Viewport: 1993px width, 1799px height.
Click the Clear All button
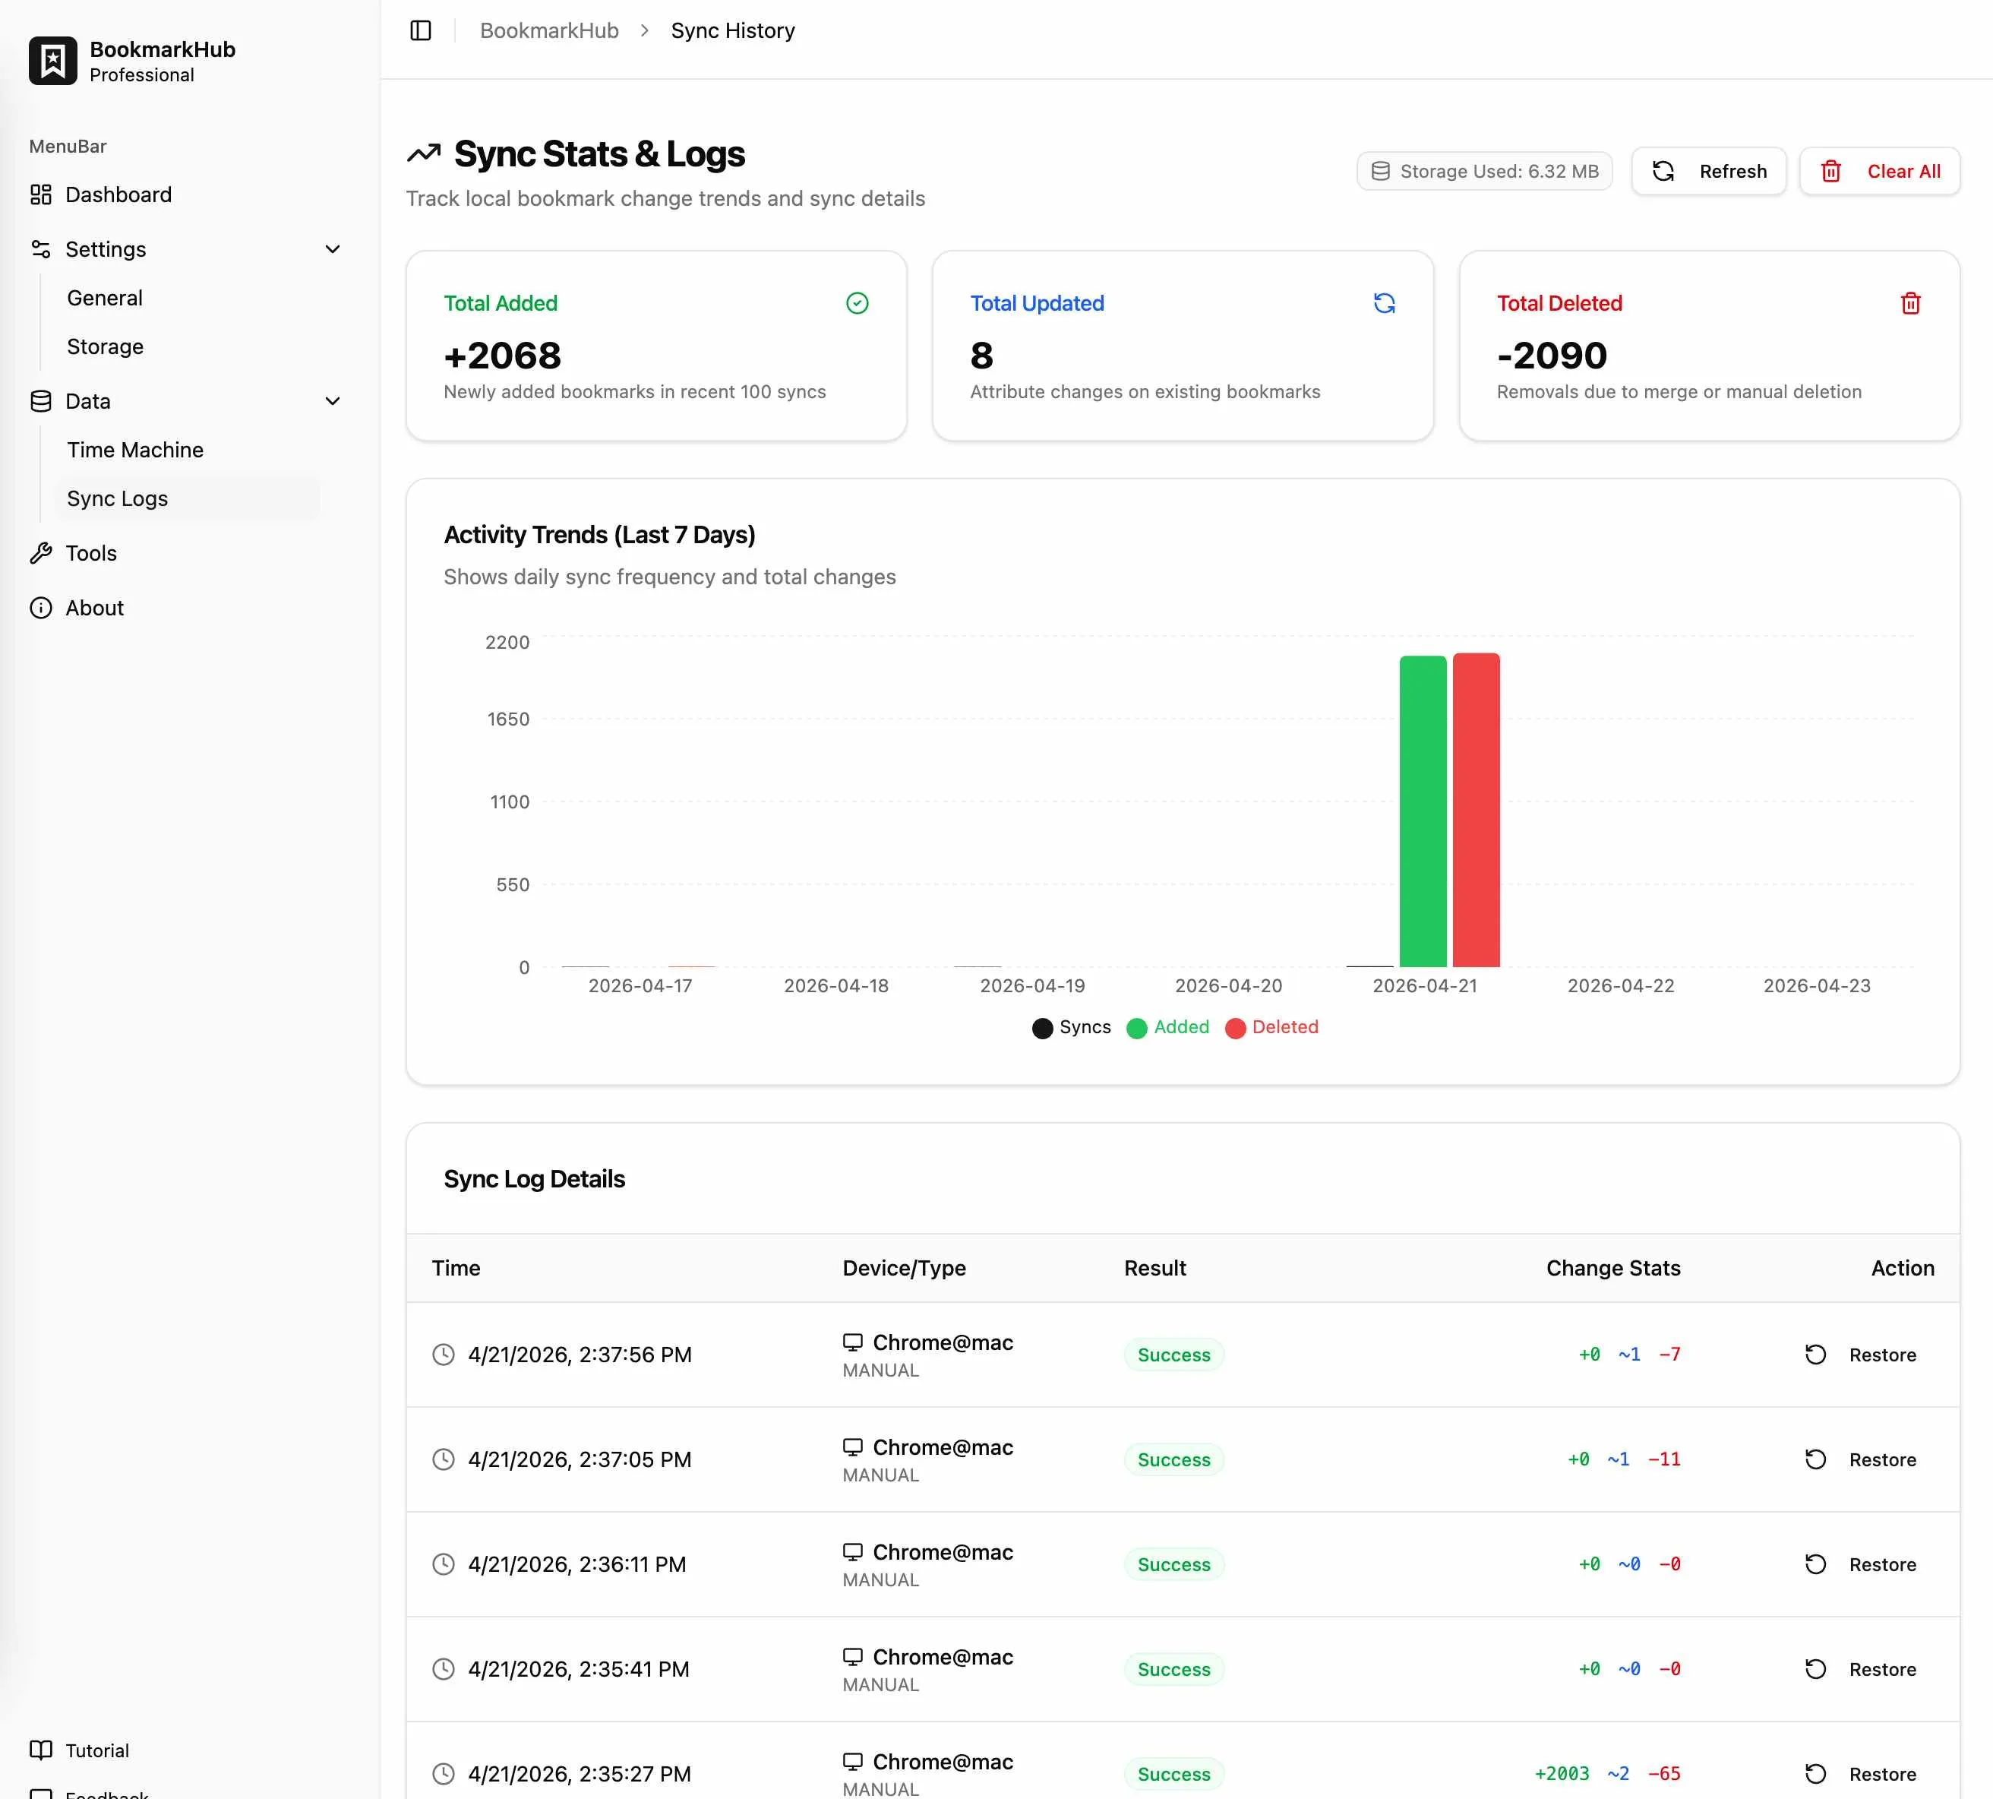(x=1879, y=171)
